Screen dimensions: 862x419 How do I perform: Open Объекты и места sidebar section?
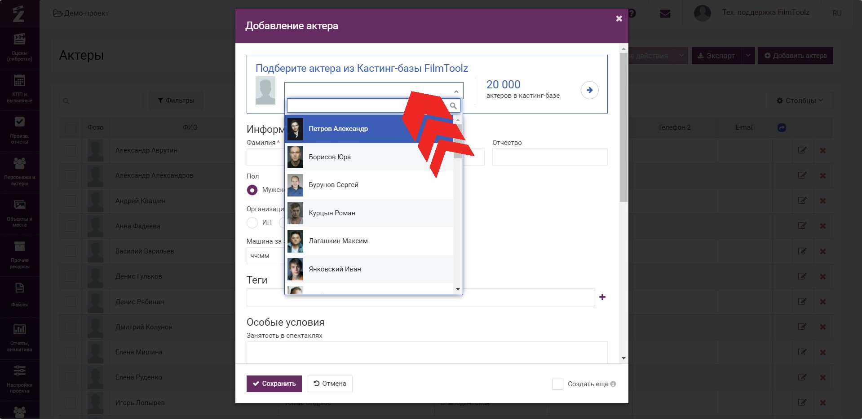19,214
